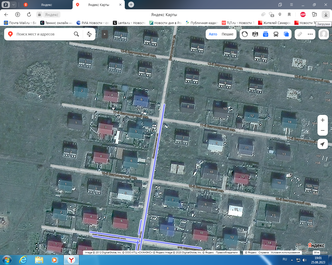Show hidden tray icons arrow

(292, 260)
